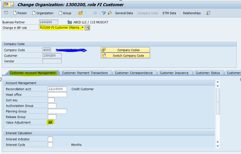Select Customer: Account Management tab

(33, 73)
